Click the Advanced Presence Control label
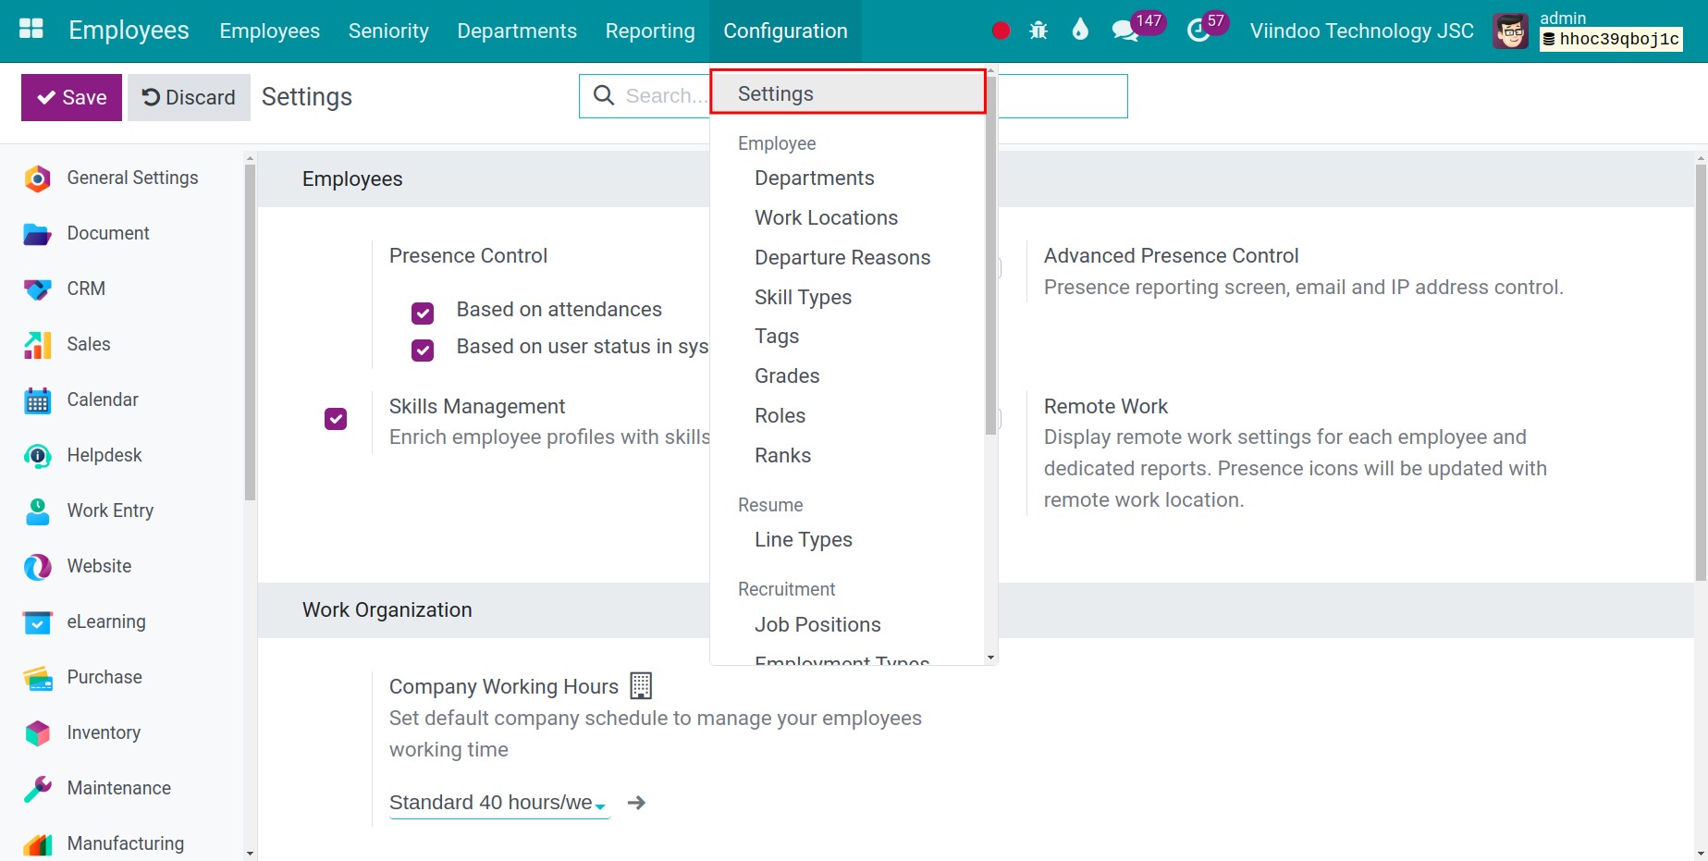This screenshot has width=1708, height=861. 1171,256
